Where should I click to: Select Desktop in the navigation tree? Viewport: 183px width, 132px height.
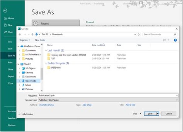pos(29,73)
